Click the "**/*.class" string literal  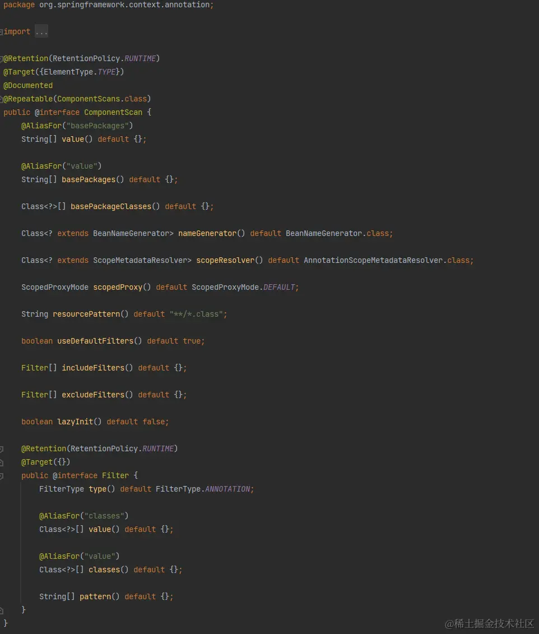click(x=196, y=314)
